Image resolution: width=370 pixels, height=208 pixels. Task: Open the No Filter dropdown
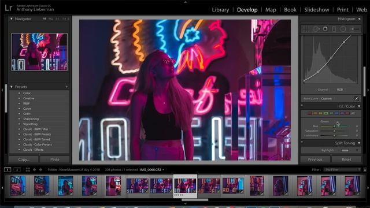point(343,169)
